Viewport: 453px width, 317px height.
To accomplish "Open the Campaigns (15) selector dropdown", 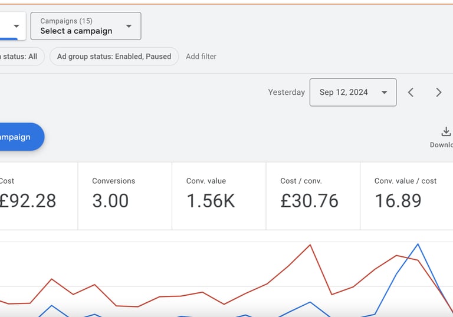I will (86, 26).
